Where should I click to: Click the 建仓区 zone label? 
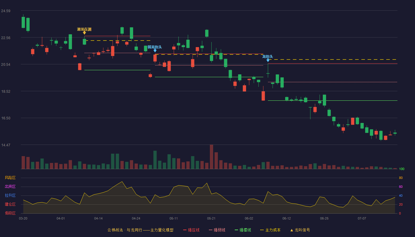tap(10, 204)
